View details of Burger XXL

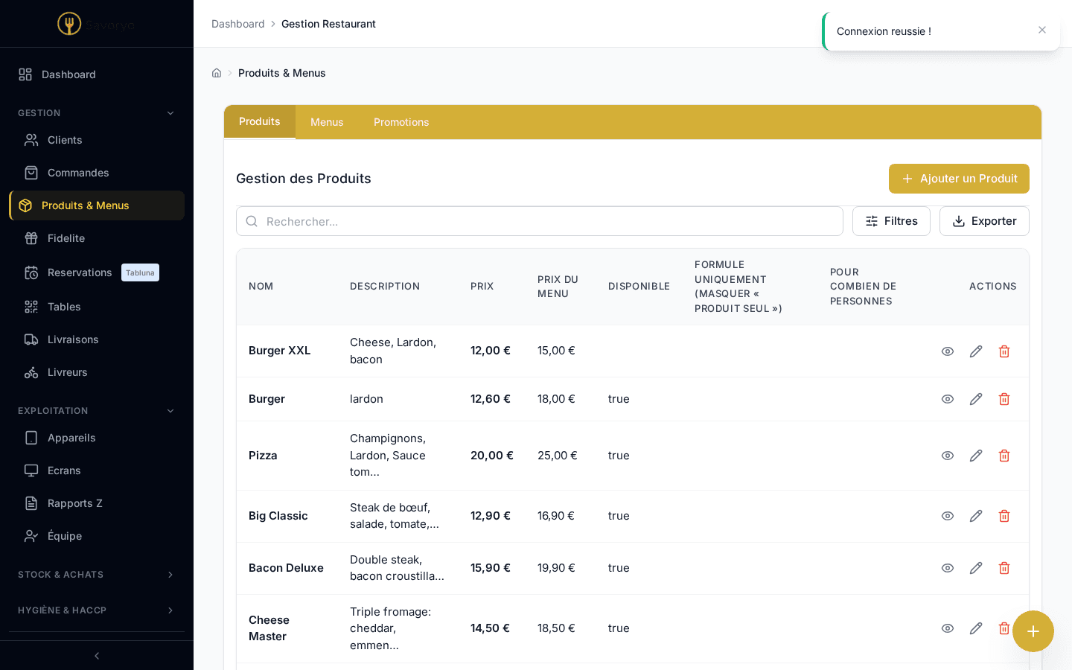948,351
